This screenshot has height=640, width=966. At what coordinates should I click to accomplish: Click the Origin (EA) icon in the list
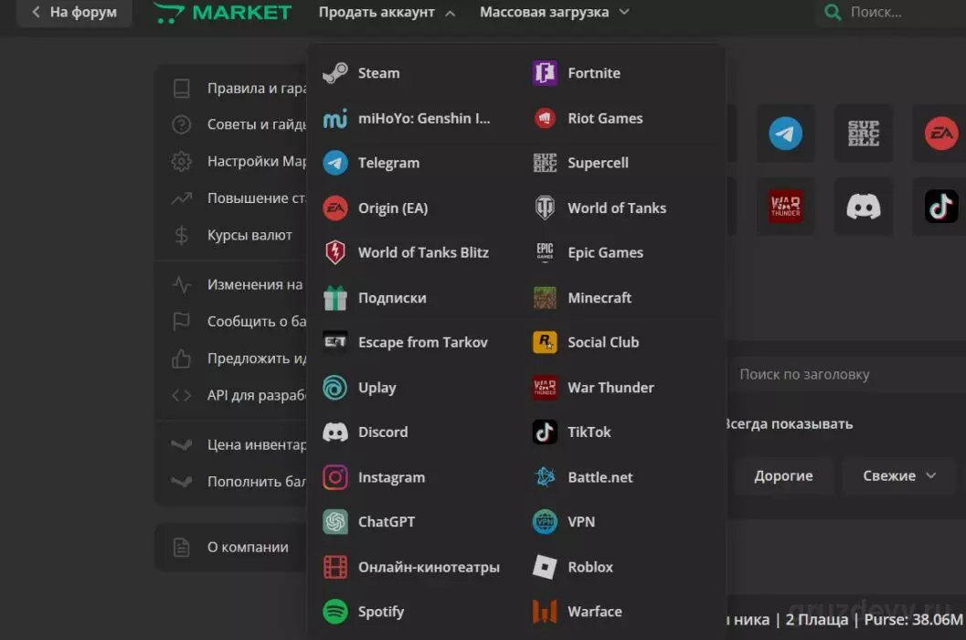(x=335, y=208)
